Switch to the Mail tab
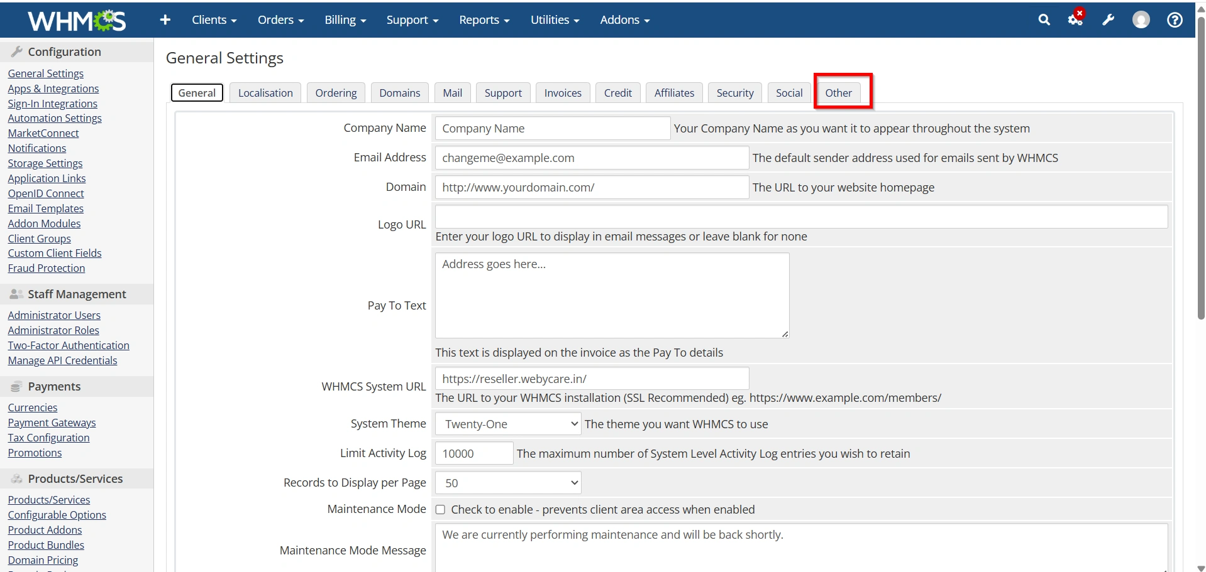This screenshot has width=1206, height=572. [453, 93]
